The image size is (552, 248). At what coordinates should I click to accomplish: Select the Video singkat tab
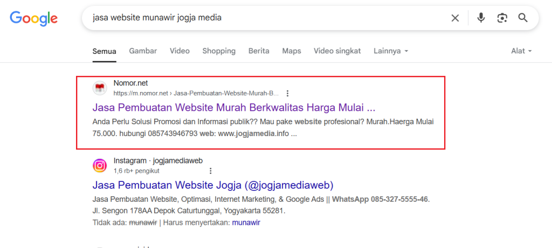(x=337, y=51)
